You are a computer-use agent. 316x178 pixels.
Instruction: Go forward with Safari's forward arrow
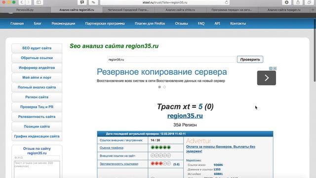pyautogui.click(x=29, y=2)
